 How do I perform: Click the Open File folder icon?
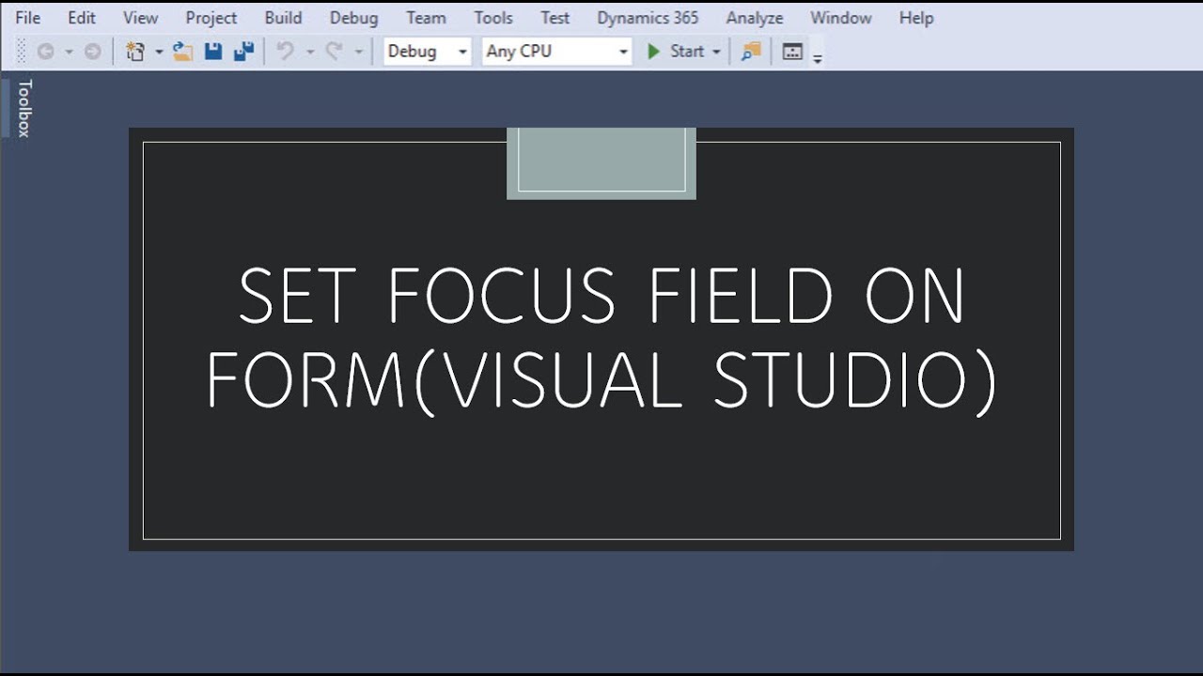pyautogui.click(x=183, y=52)
